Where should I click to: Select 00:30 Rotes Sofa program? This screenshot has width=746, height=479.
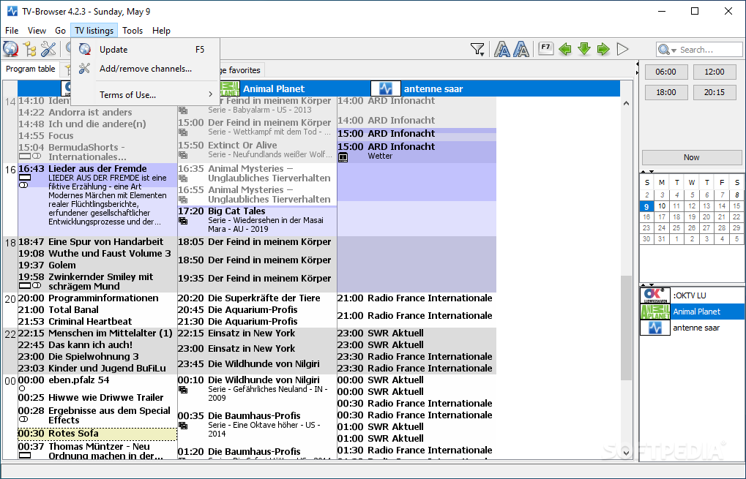point(97,434)
